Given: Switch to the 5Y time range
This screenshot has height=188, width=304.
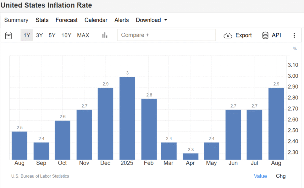Looking at the screenshot, I should coord(52,35).
